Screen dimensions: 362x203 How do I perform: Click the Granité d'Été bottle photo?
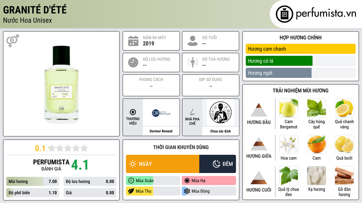[62, 85]
